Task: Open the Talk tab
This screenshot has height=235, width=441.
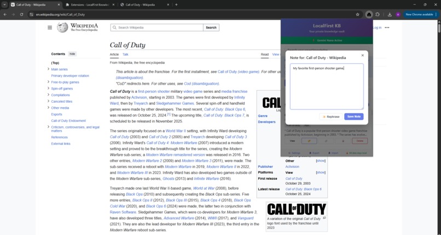Action: pyautogui.click(x=125, y=55)
